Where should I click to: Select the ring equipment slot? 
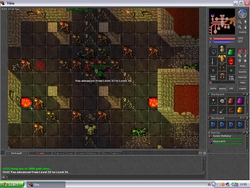coord(213,70)
